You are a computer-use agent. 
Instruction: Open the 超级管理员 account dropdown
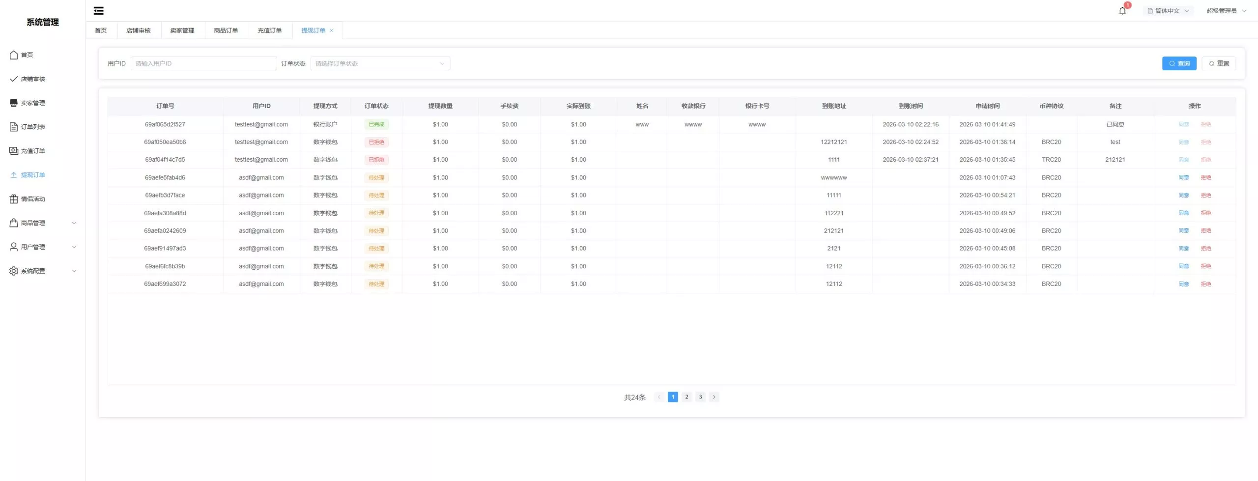[x=1226, y=10]
